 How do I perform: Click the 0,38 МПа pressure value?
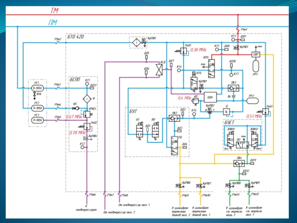[x=198, y=50]
